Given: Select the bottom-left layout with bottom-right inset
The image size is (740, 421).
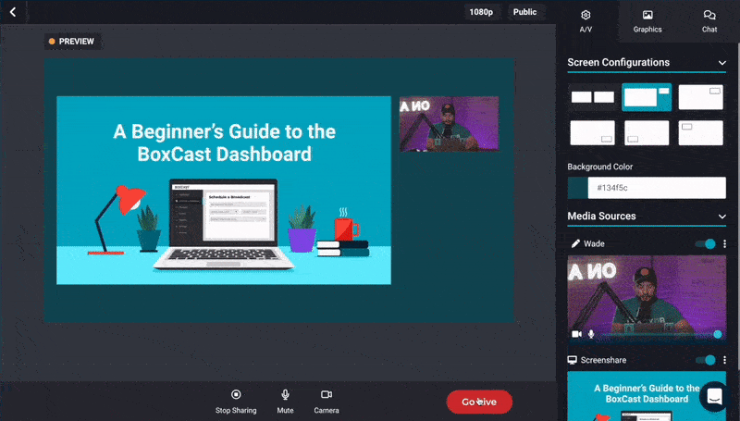Looking at the screenshot, I should coord(592,132).
